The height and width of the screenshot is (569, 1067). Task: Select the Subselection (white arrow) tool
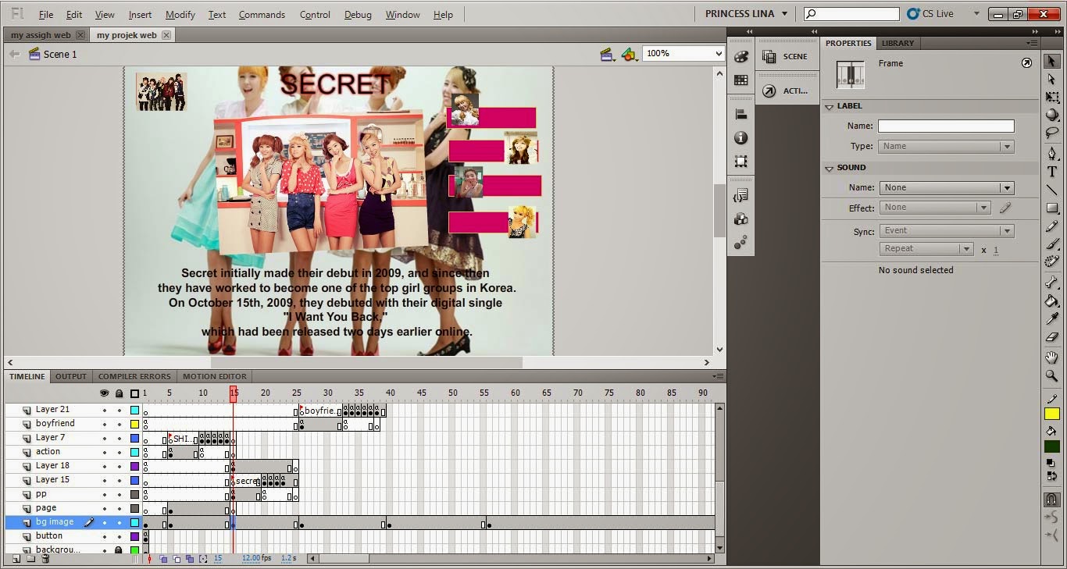click(x=1052, y=79)
